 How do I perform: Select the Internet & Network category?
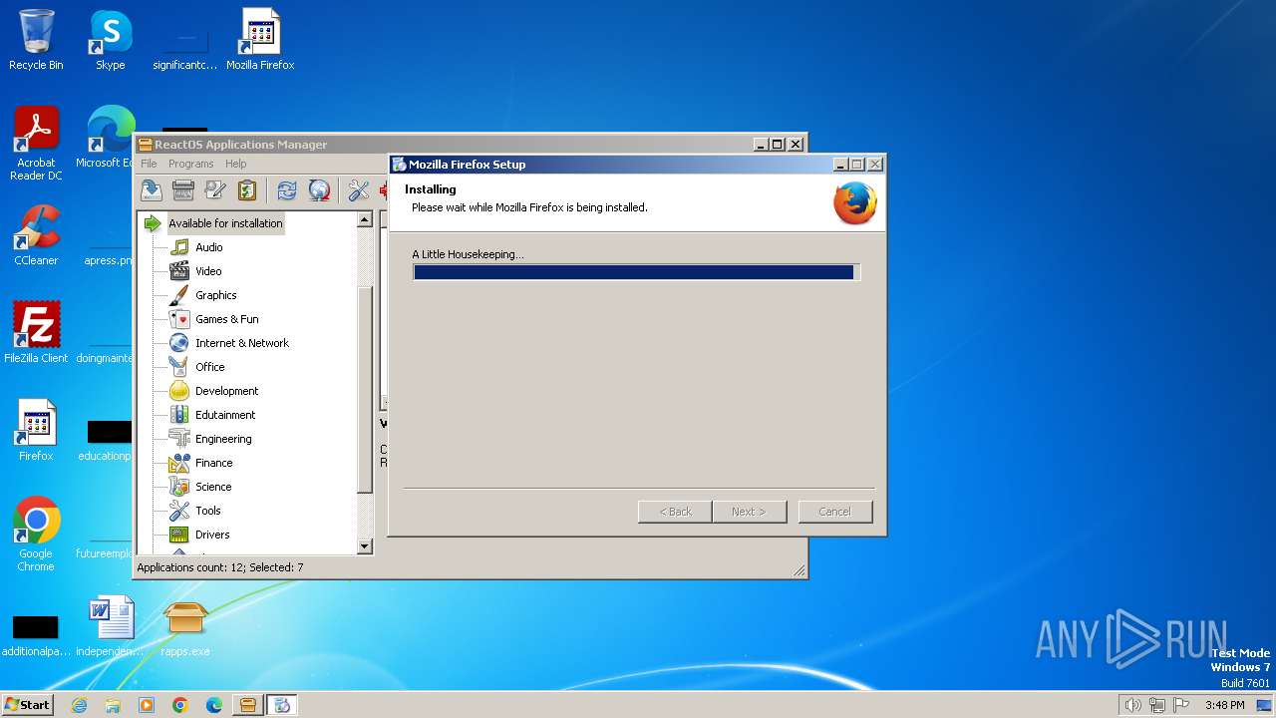241,343
